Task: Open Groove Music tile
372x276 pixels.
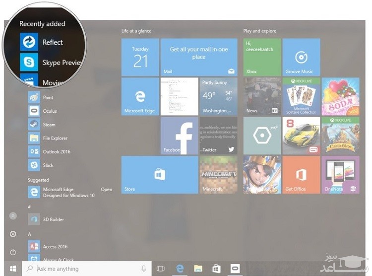Action: (300, 57)
